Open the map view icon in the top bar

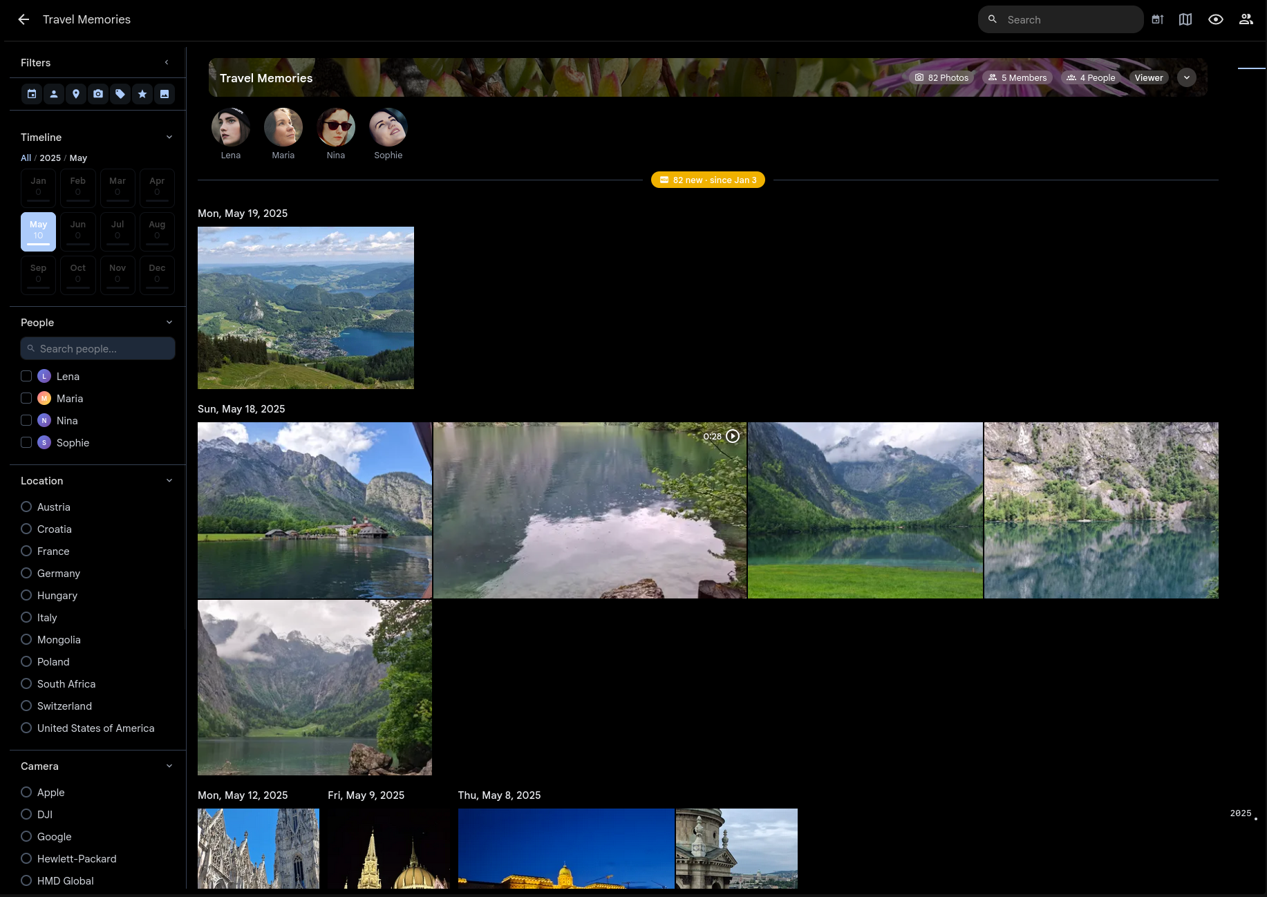pos(1185,19)
